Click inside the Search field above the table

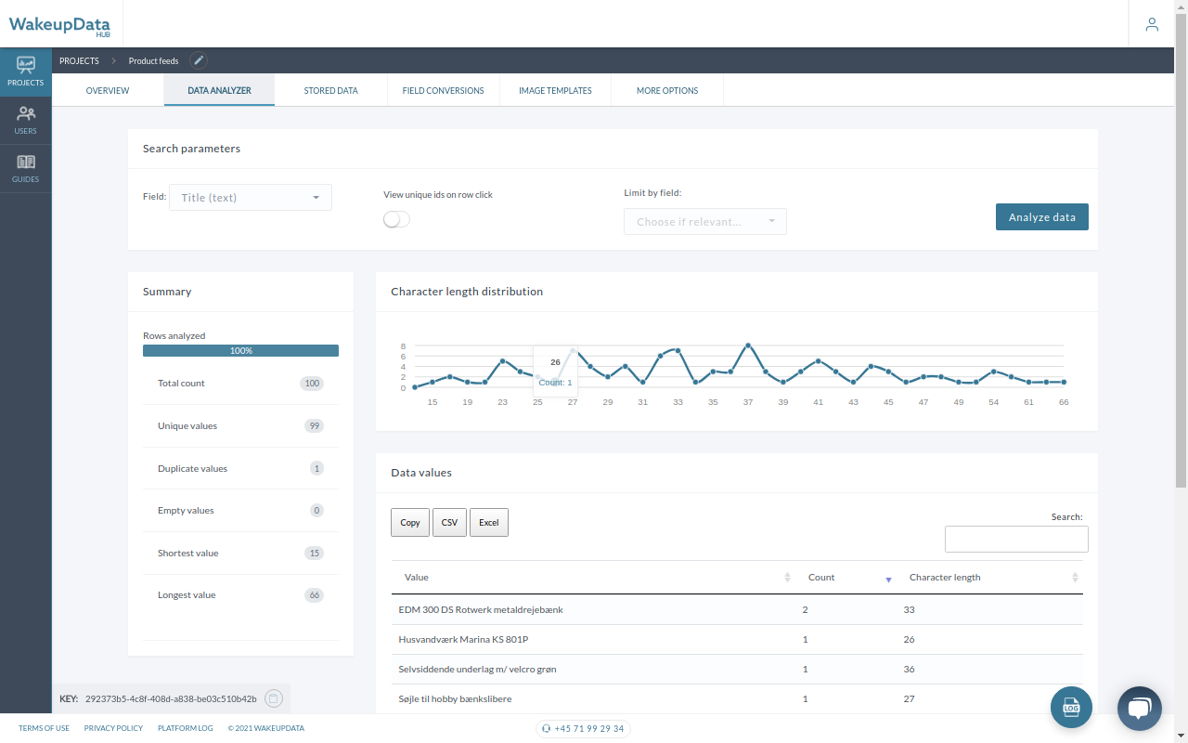(x=1016, y=539)
